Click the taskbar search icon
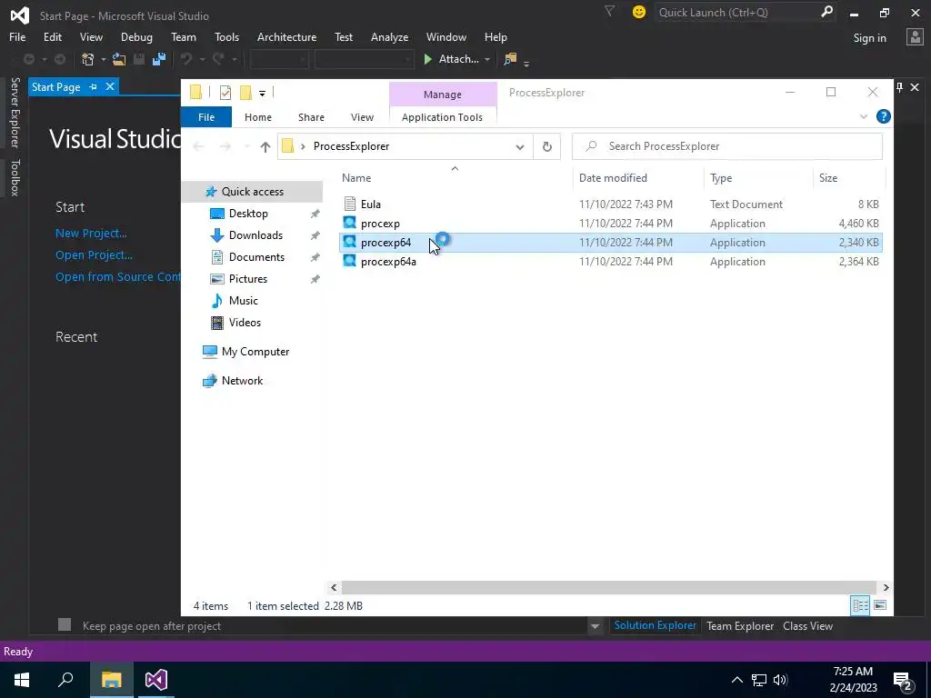Viewport: 931px width, 698px height. point(65,680)
